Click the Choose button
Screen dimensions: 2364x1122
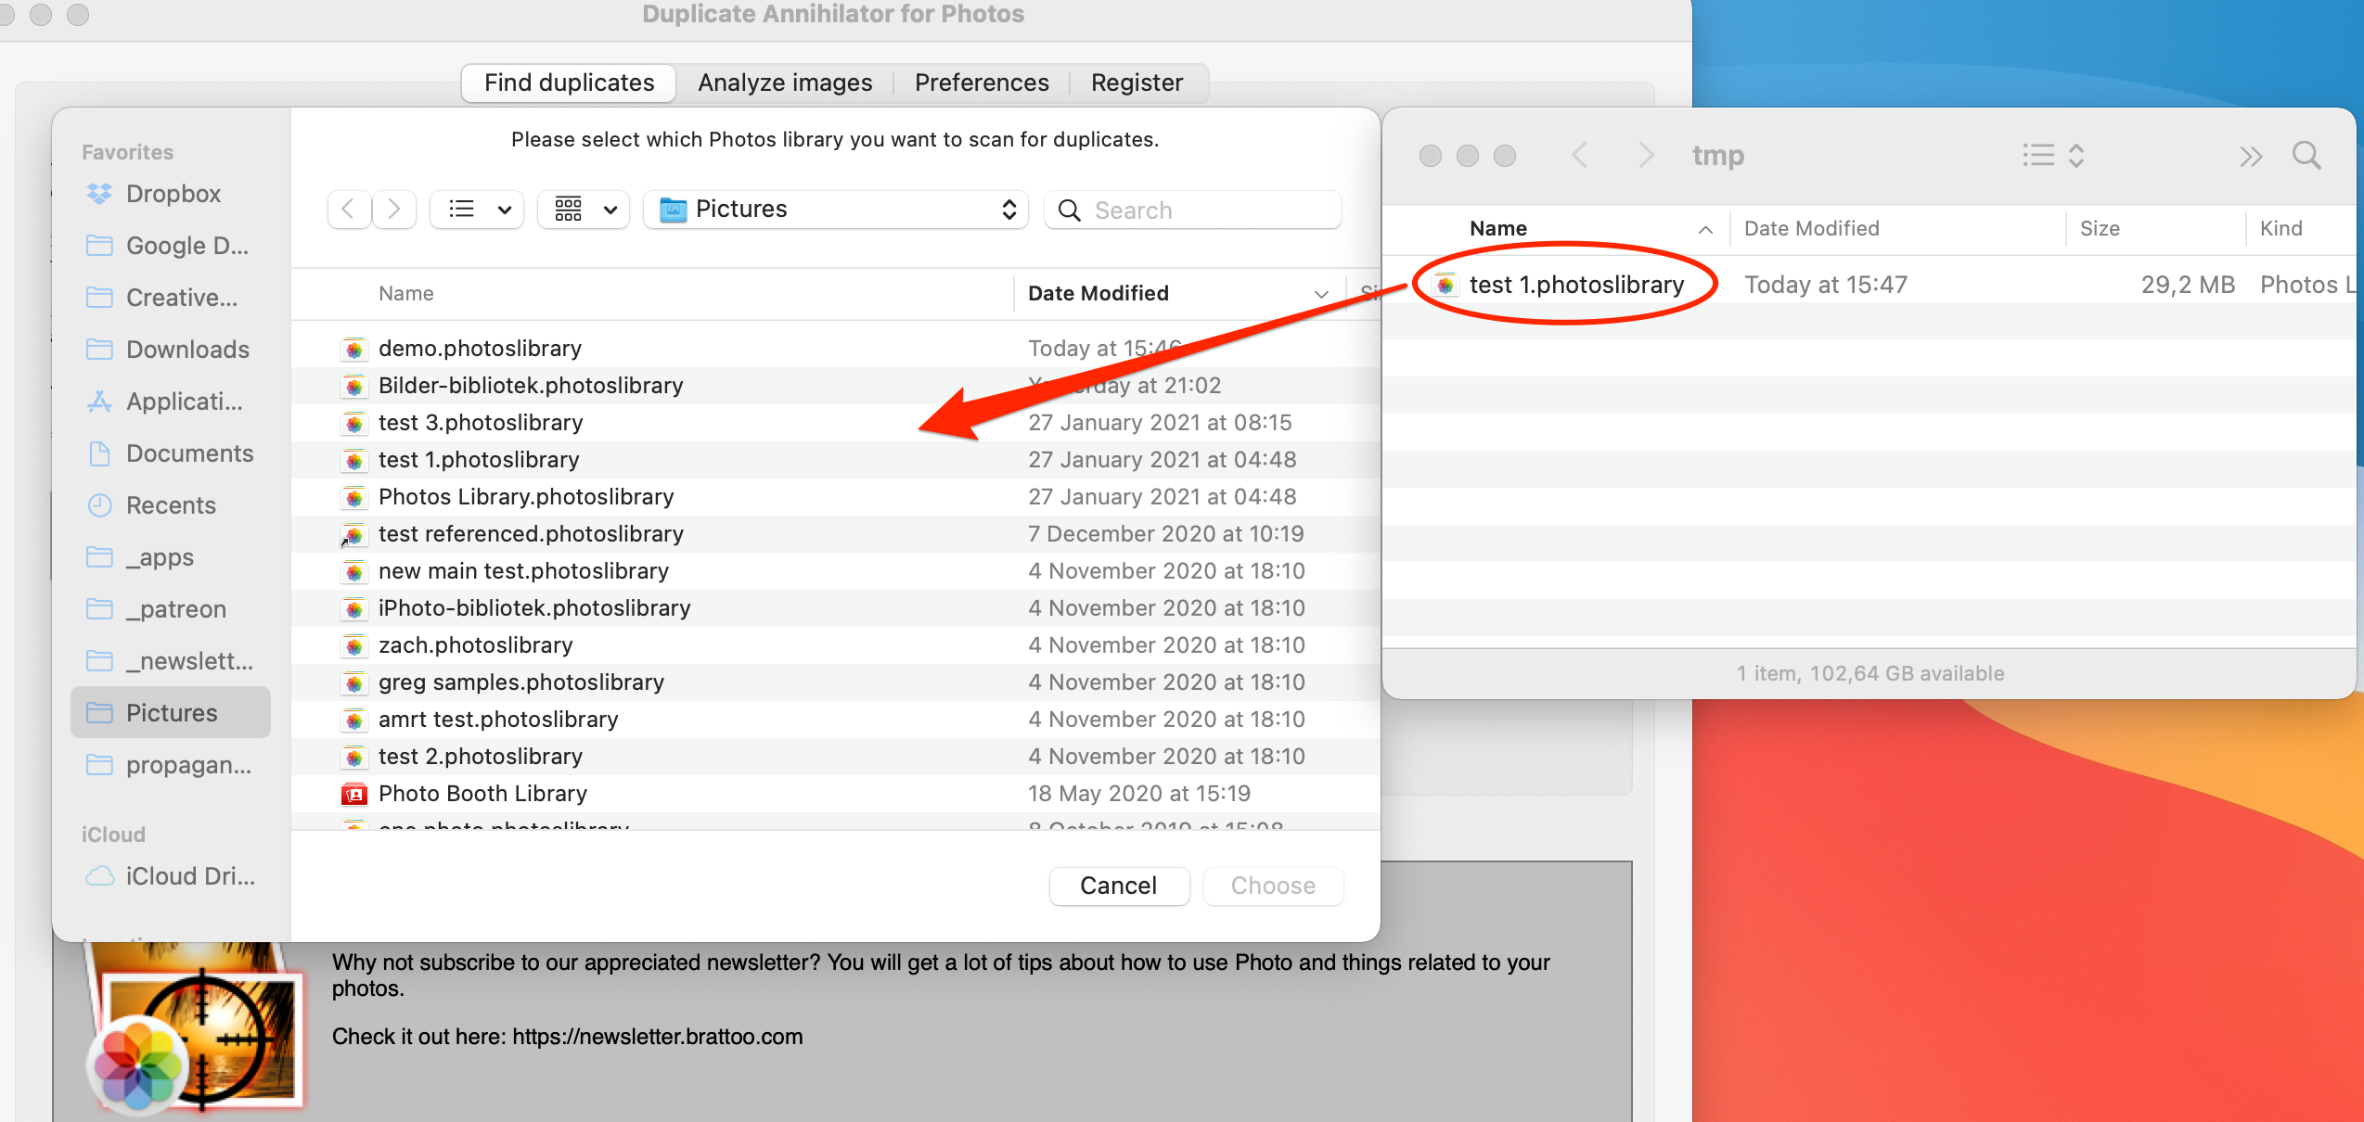1273,886
